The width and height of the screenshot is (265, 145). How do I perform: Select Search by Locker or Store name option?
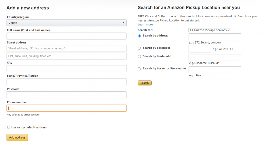click(139, 69)
